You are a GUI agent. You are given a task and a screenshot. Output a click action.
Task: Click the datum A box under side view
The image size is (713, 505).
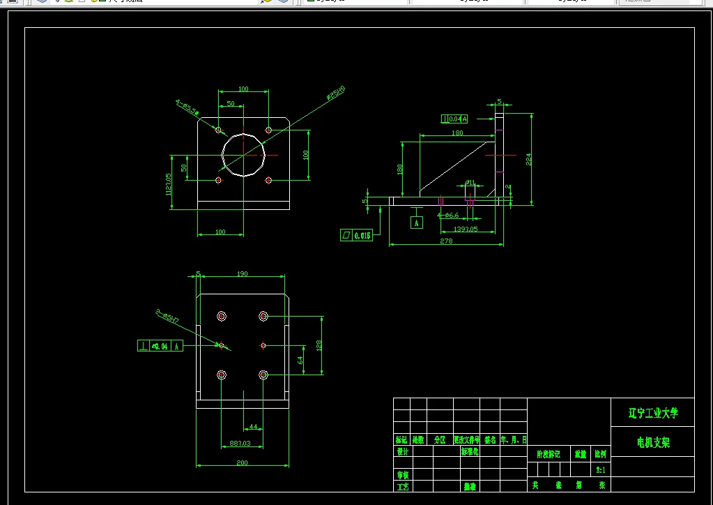[x=417, y=223]
